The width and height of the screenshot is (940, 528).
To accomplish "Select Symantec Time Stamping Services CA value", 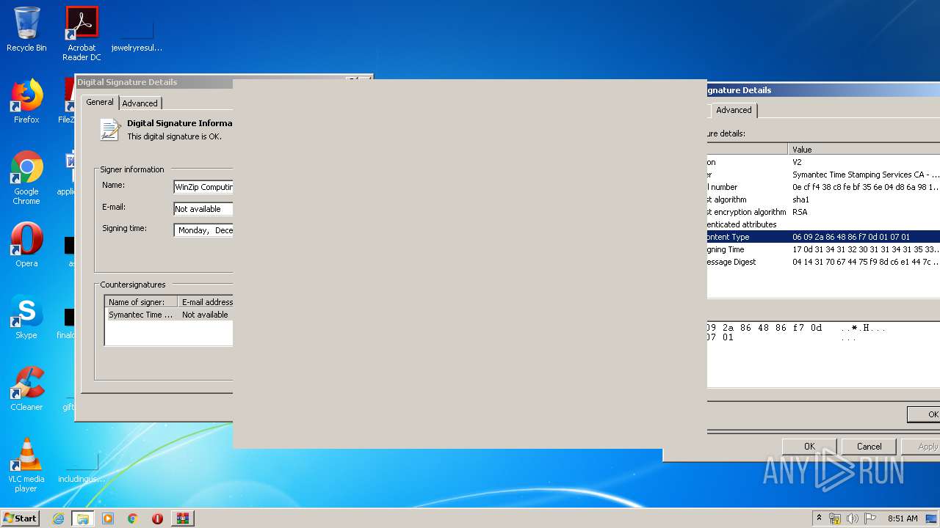I will click(865, 175).
